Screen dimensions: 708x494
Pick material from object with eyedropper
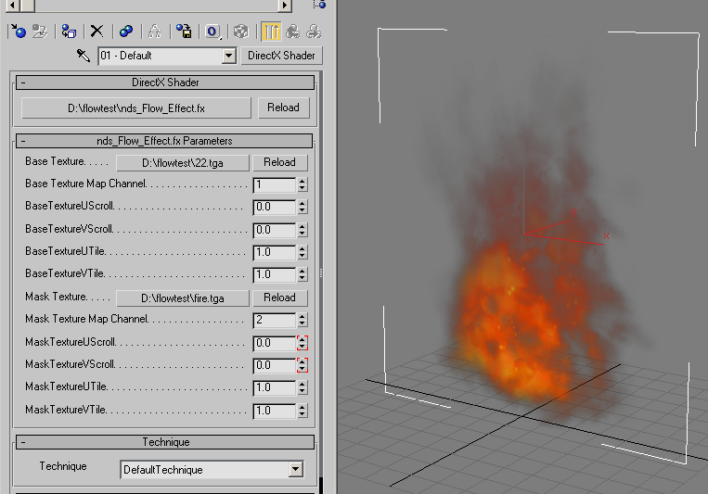click(x=84, y=56)
